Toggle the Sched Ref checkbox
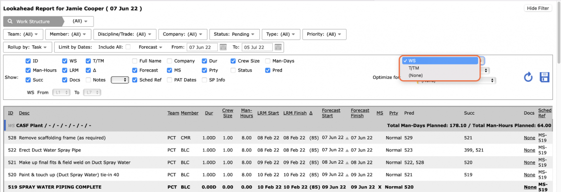This screenshot has height=192, width=561. (135, 80)
